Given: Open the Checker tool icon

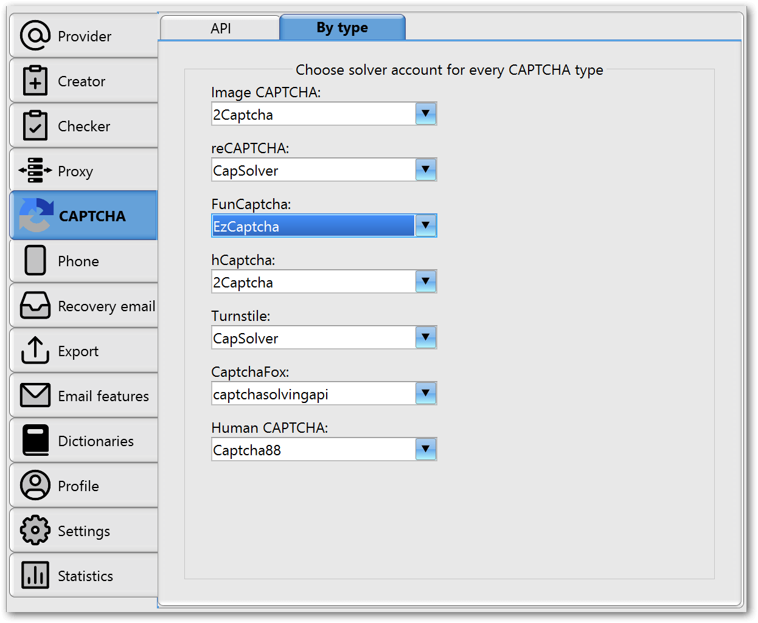Looking at the screenshot, I should tap(35, 125).
